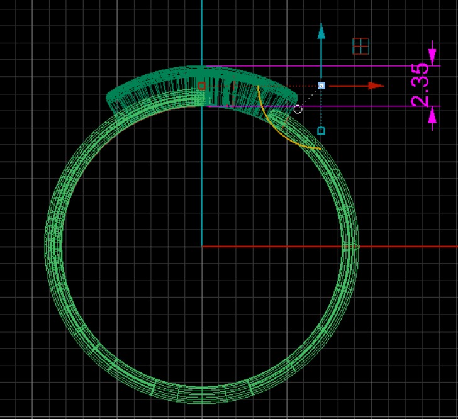This screenshot has width=458, height=419.
Task: Select the white circle control point
Action: point(298,109)
